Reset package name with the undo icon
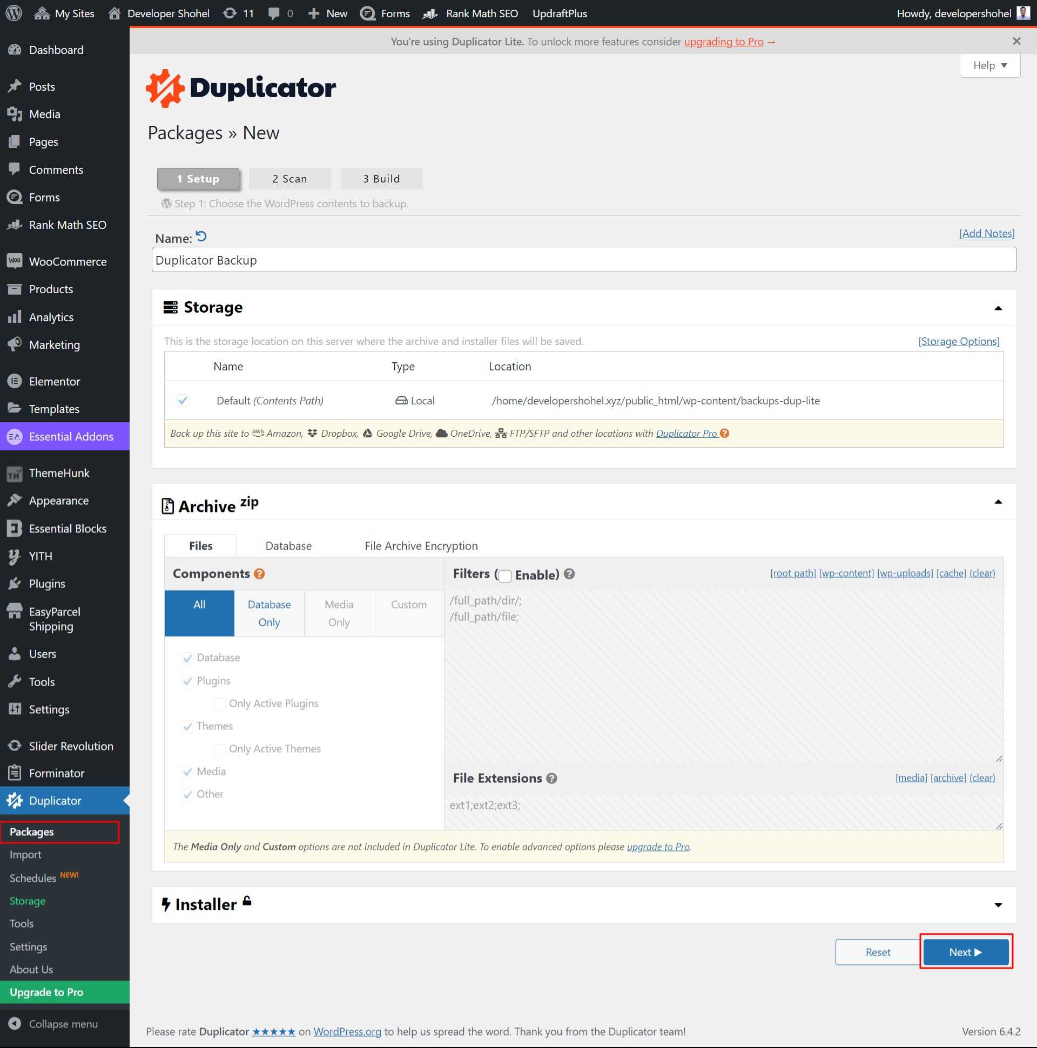This screenshot has width=1037, height=1048. [201, 236]
